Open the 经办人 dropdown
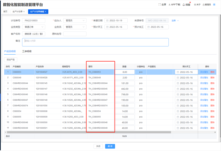 point(75,21)
